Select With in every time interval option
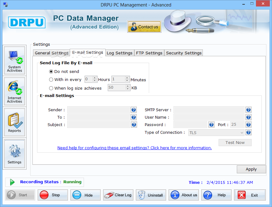The width and height of the screenshot is (272, 207). (x=65, y=79)
